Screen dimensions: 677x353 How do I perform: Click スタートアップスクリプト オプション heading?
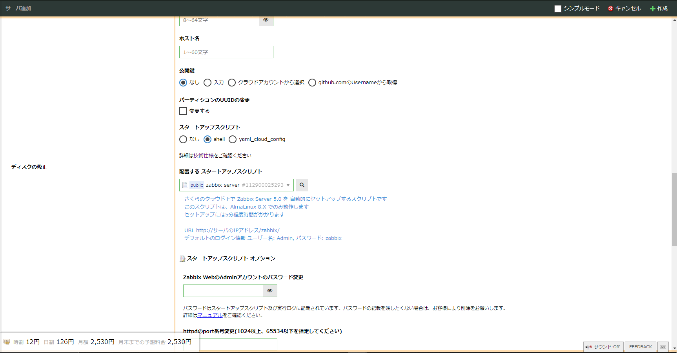(231, 259)
